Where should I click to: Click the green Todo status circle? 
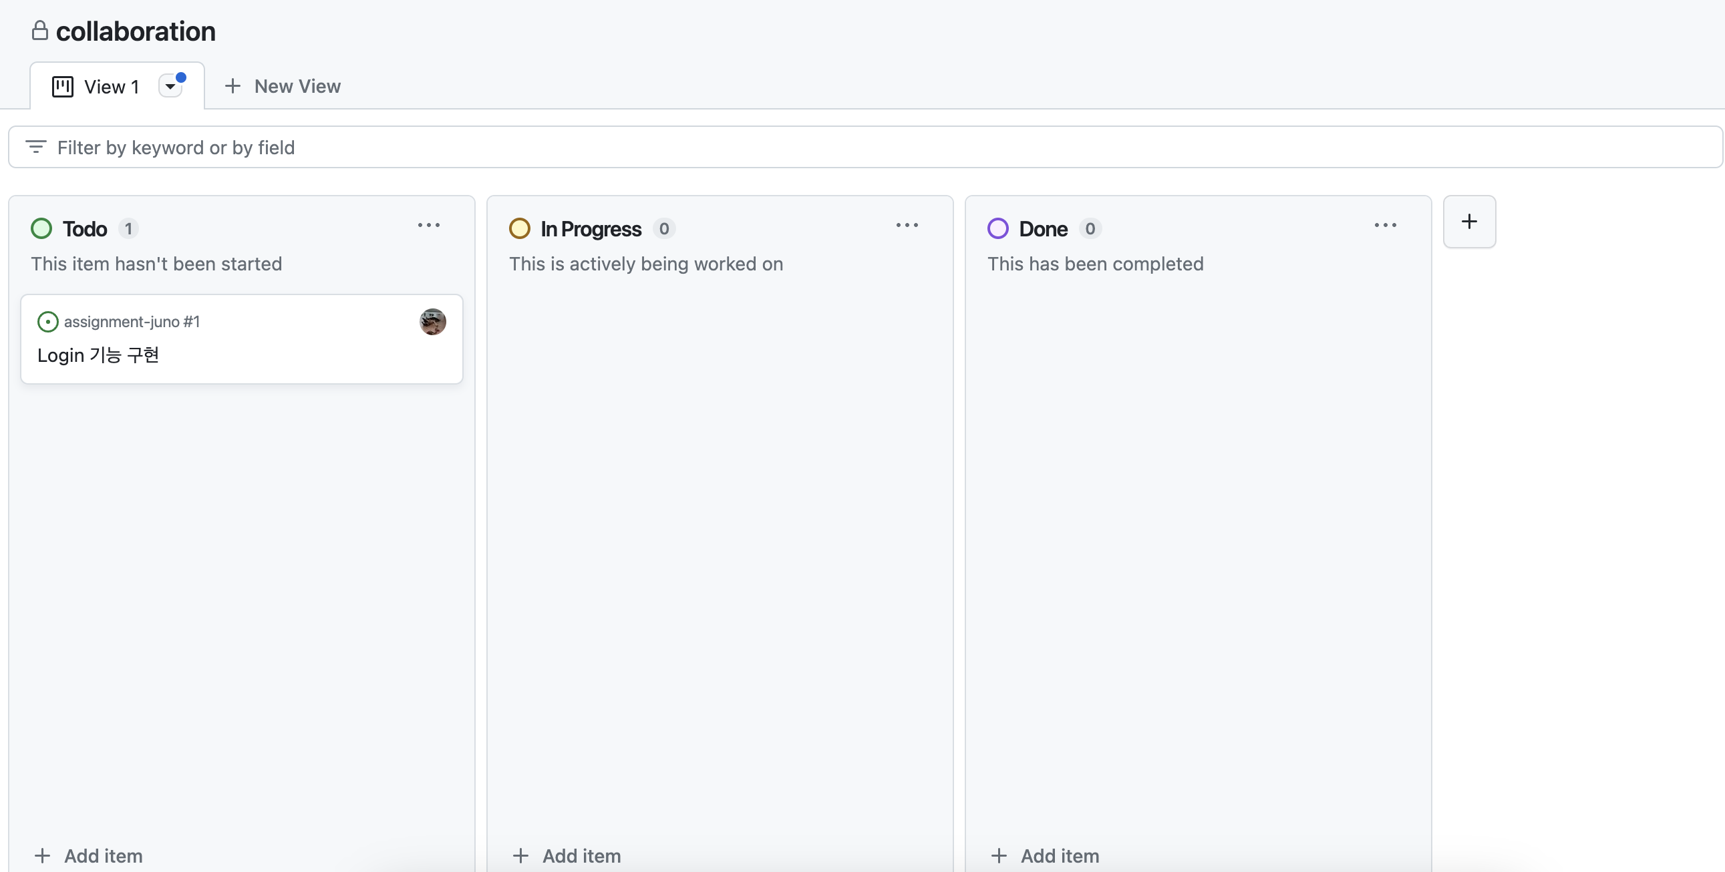41,229
